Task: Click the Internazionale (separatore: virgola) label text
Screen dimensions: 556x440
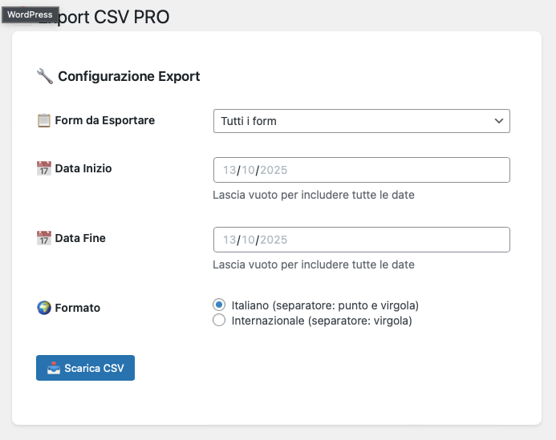Action: tap(321, 321)
